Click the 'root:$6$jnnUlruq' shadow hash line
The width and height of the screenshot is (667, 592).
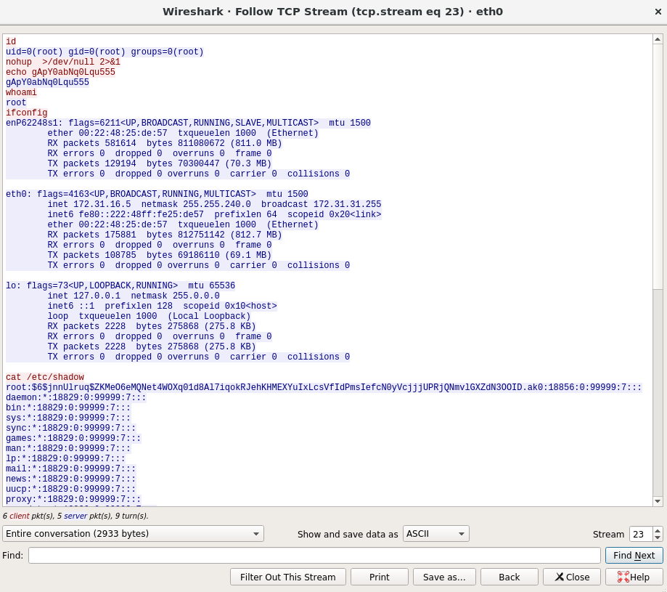324,387
